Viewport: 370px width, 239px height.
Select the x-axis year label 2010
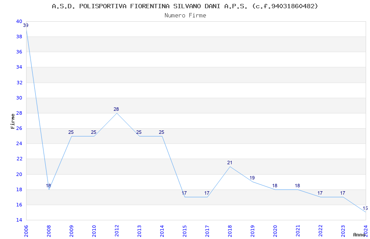pyautogui.click(x=94, y=231)
